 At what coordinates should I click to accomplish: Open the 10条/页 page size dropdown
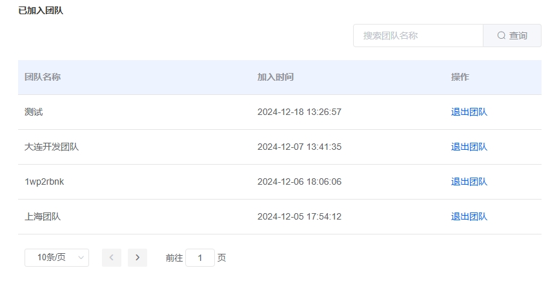click(x=57, y=258)
